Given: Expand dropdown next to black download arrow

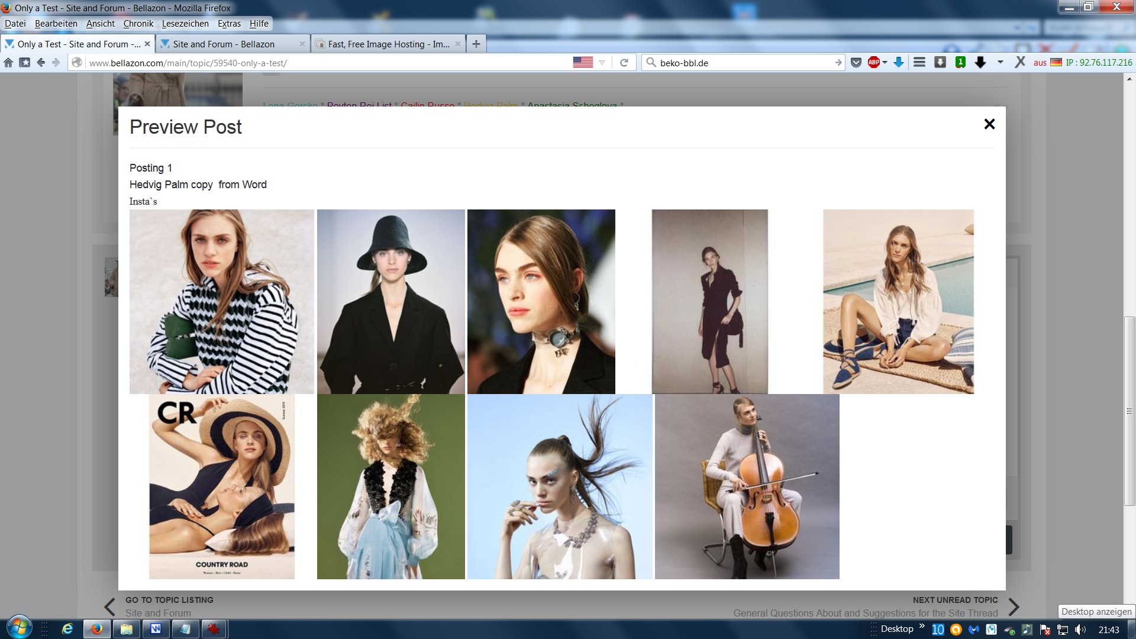Looking at the screenshot, I should 1001,63.
